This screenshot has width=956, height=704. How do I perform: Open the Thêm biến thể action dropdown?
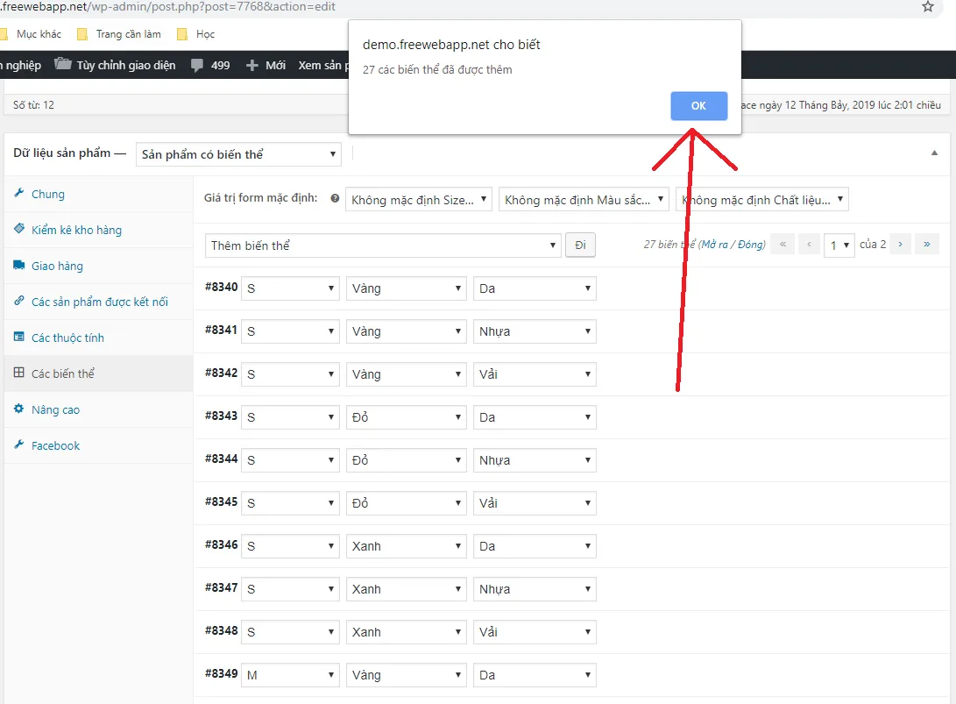[x=383, y=245]
